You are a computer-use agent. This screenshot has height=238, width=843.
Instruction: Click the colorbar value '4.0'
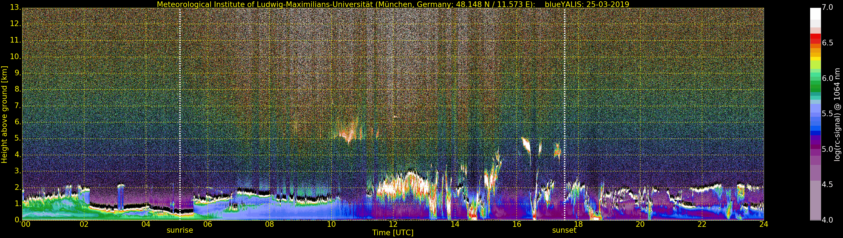click(x=827, y=220)
